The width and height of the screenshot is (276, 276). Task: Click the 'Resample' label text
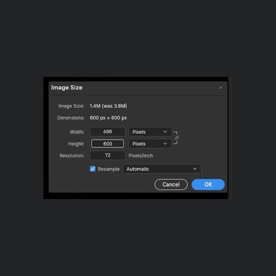tap(108, 169)
